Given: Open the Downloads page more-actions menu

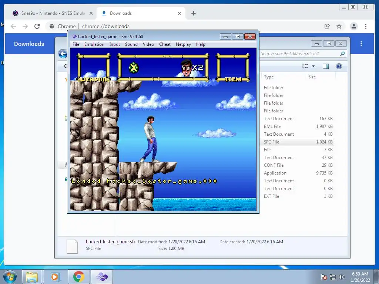Looking at the screenshot, I should [x=361, y=44].
